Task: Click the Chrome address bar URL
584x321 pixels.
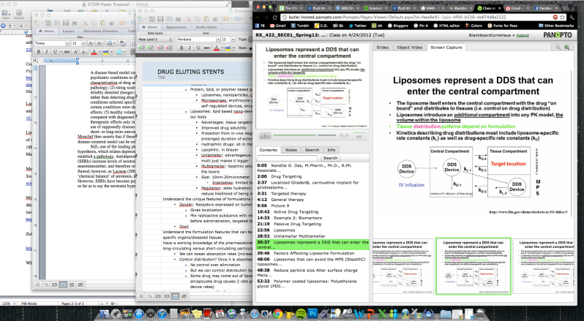Action: point(397,17)
